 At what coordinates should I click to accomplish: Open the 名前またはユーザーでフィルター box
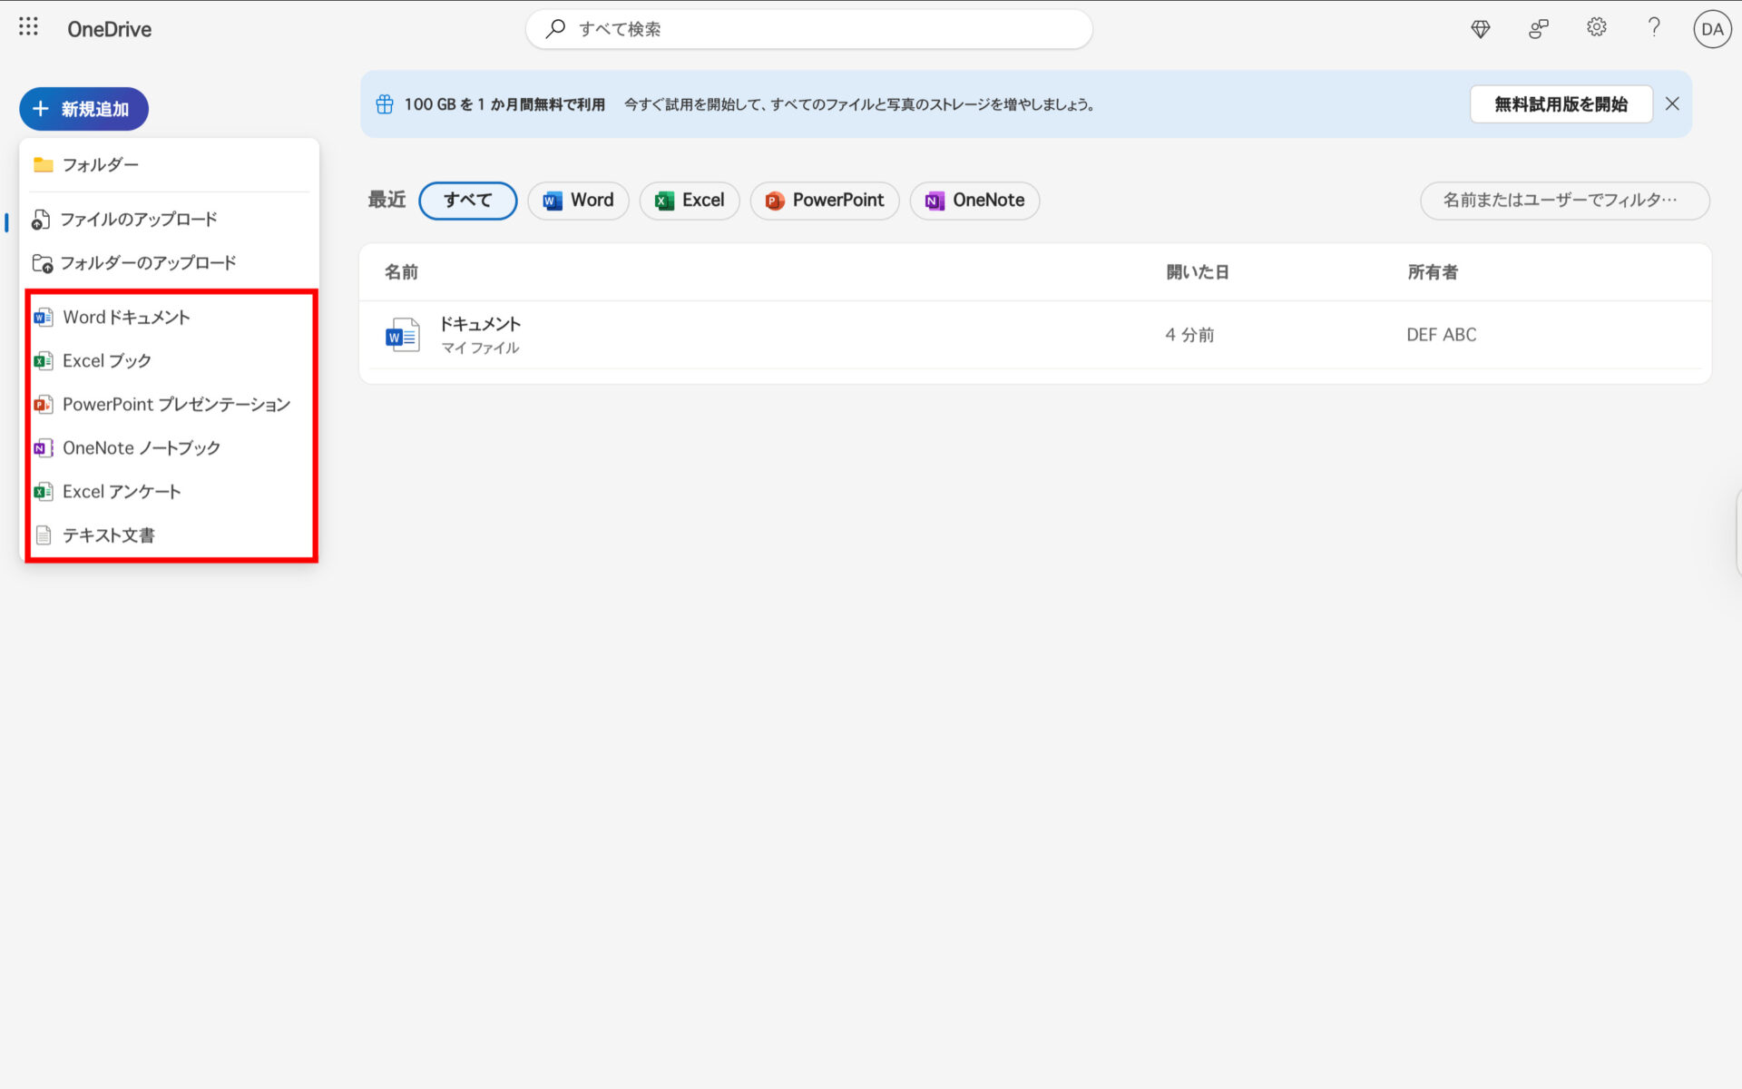(1563, 201)
